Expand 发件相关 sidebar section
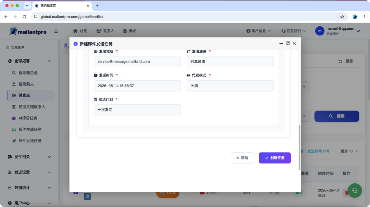Viewport: 370px width, 207px height. coord(29,157)
